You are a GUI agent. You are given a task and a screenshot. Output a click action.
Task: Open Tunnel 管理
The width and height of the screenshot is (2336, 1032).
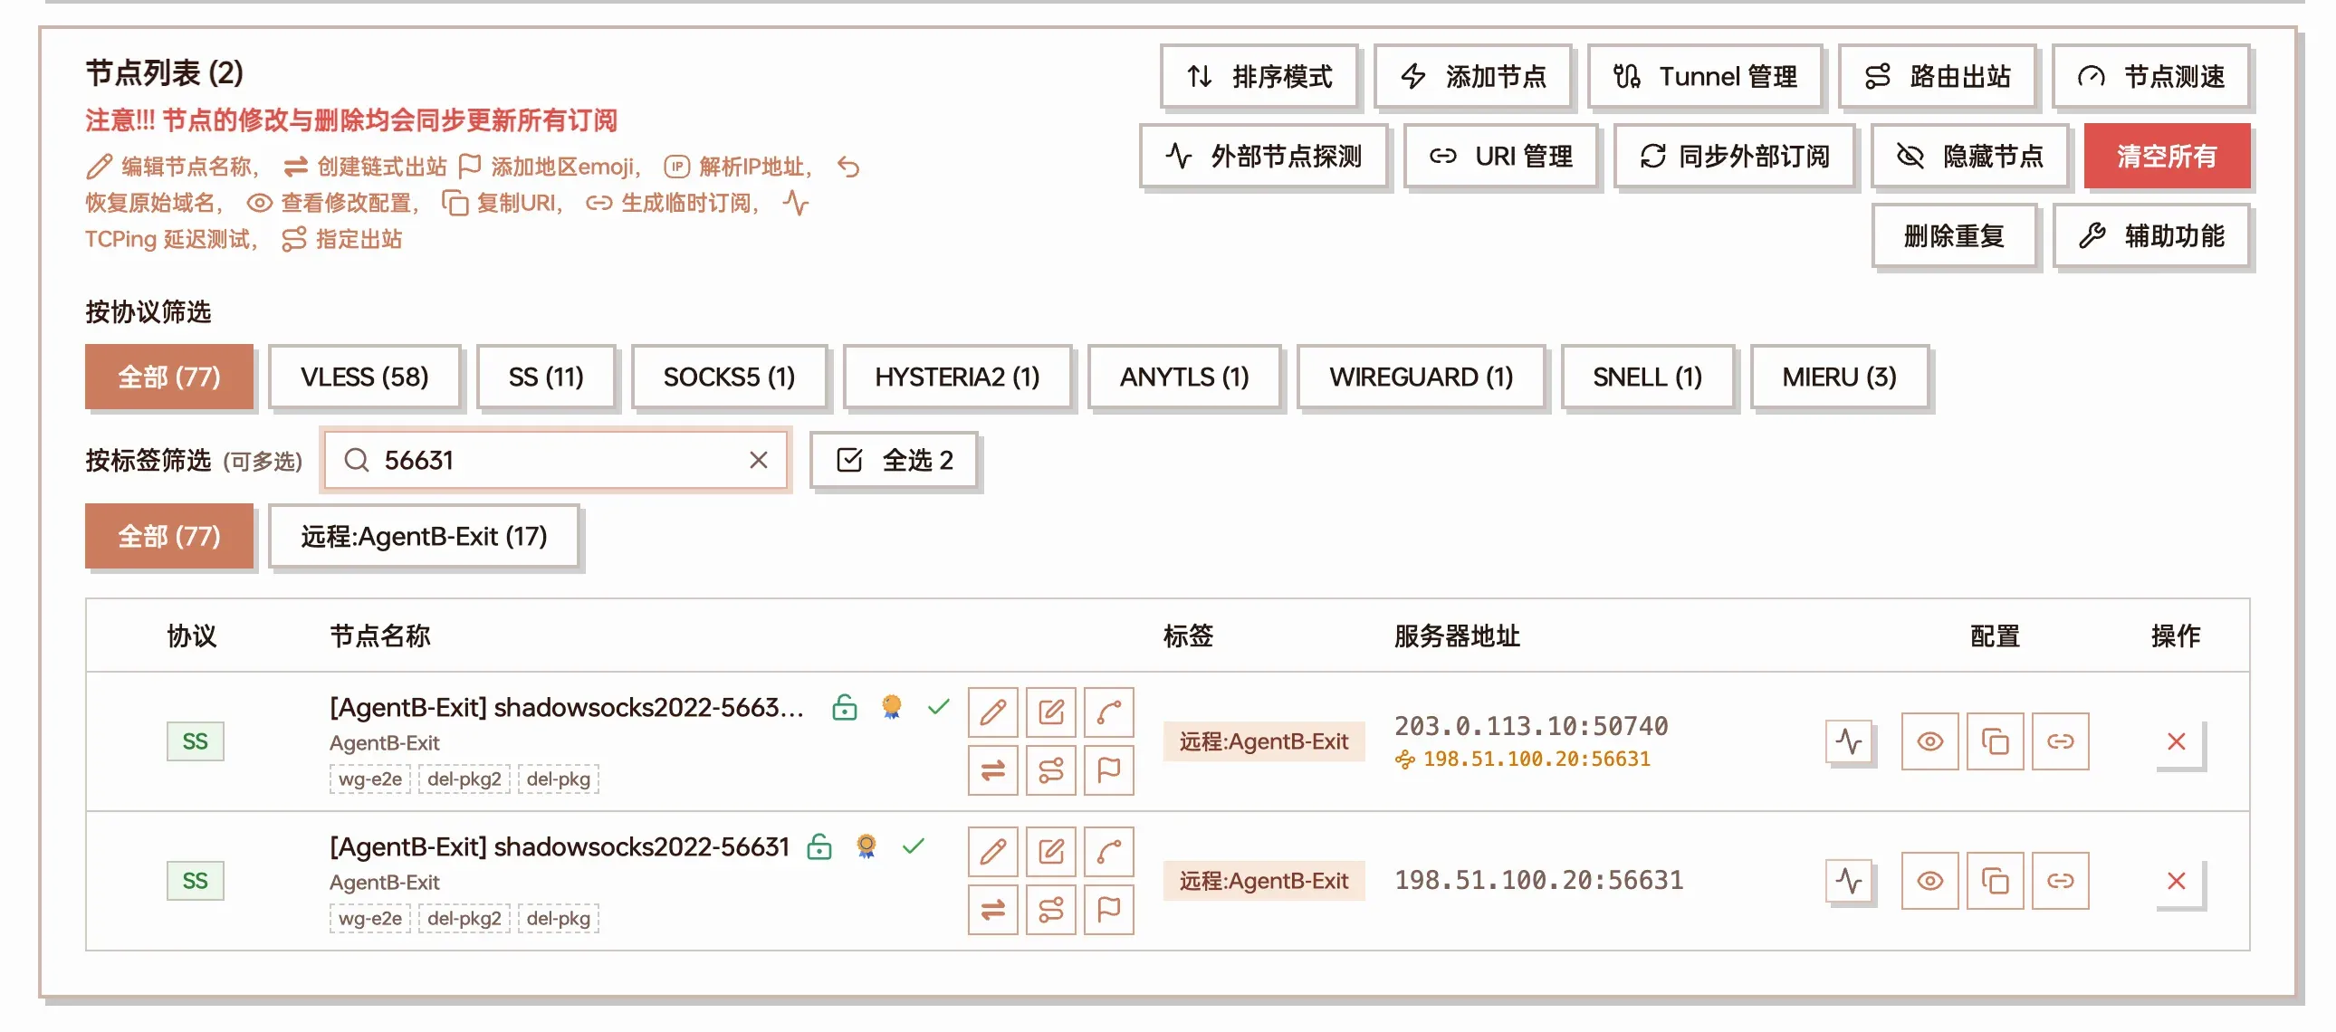(x=1704, y=76)
